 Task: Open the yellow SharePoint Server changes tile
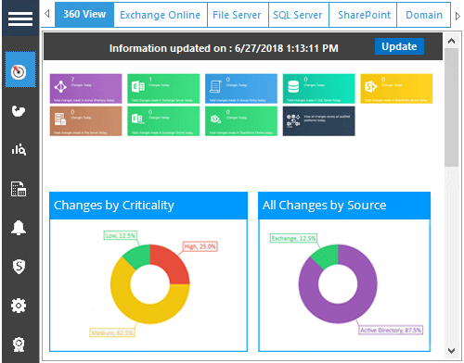click(396, 88)
